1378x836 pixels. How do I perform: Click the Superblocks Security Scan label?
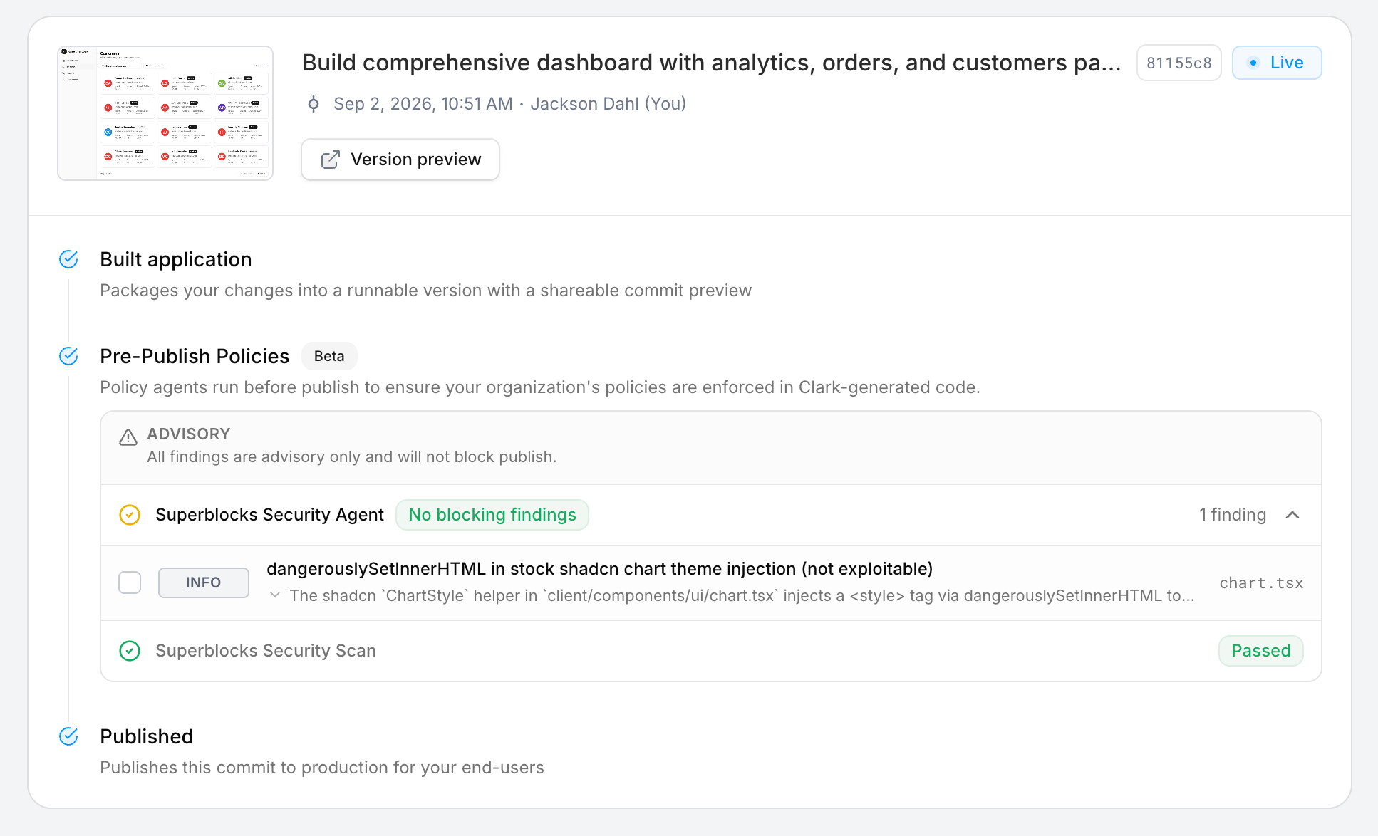(x=266, y=651)
